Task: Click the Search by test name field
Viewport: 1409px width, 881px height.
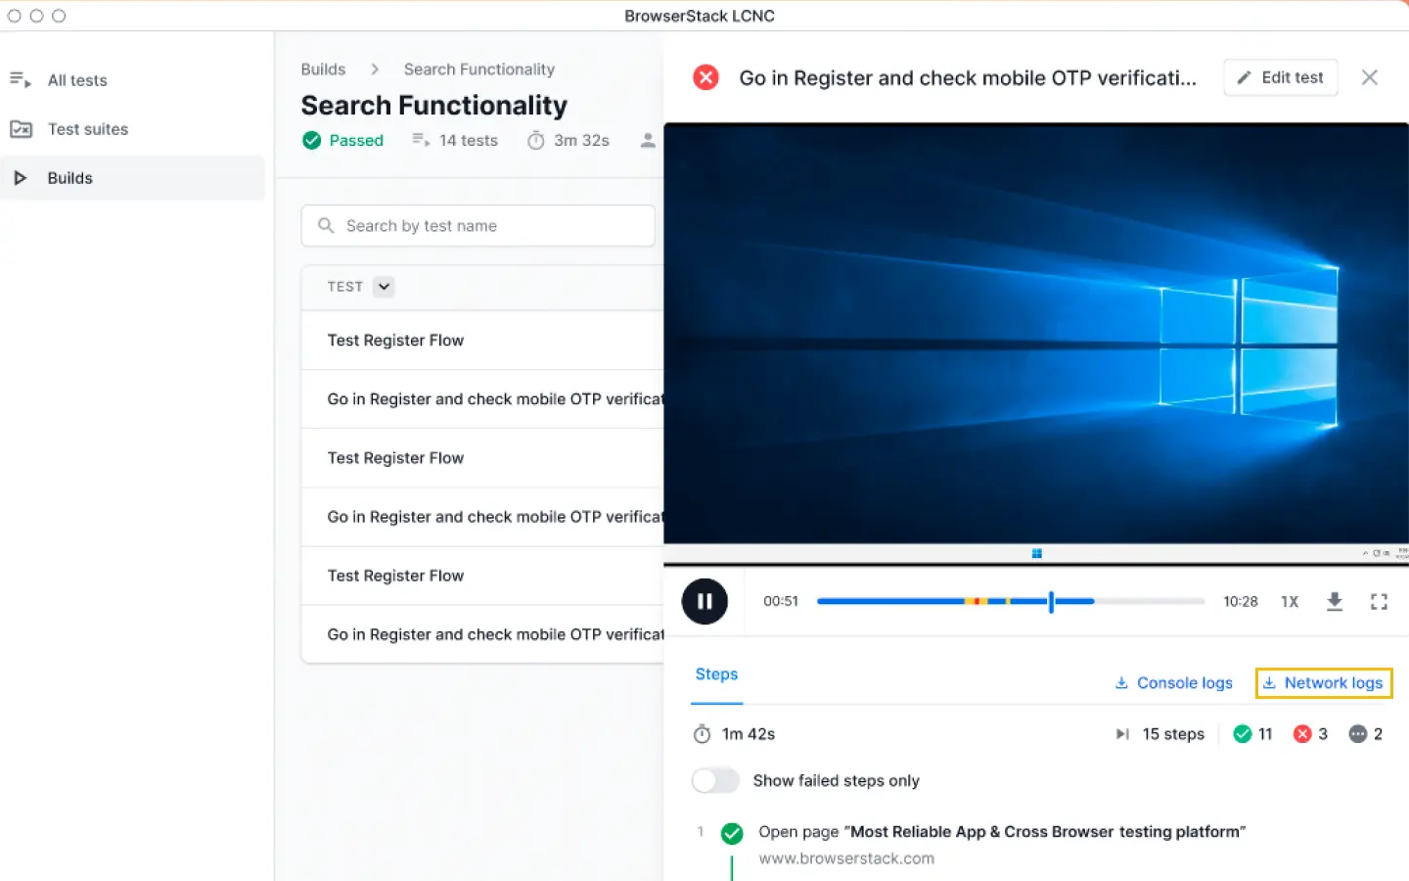Action: point(477,226)
